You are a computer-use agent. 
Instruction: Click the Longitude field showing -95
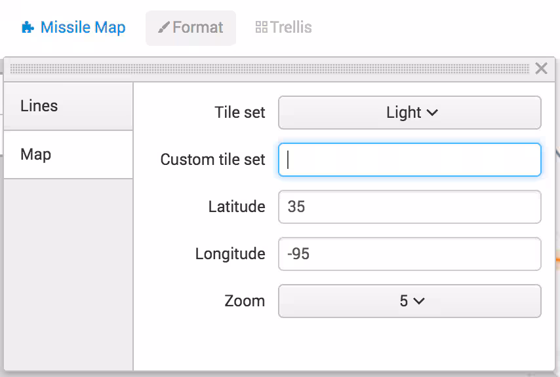pos(409,254)
